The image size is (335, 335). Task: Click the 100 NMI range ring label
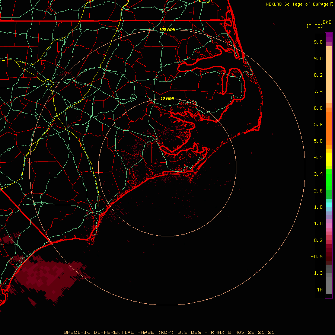point(167,29)
